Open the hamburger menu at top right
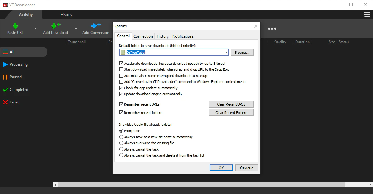Screen dimensions: 373x194 pos(367,14)
